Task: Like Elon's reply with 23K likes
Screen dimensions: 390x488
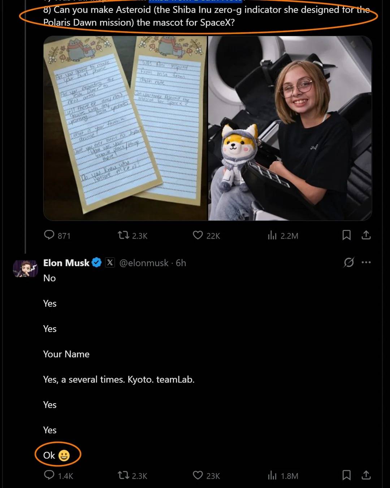Action: click(x=198, y=475)
